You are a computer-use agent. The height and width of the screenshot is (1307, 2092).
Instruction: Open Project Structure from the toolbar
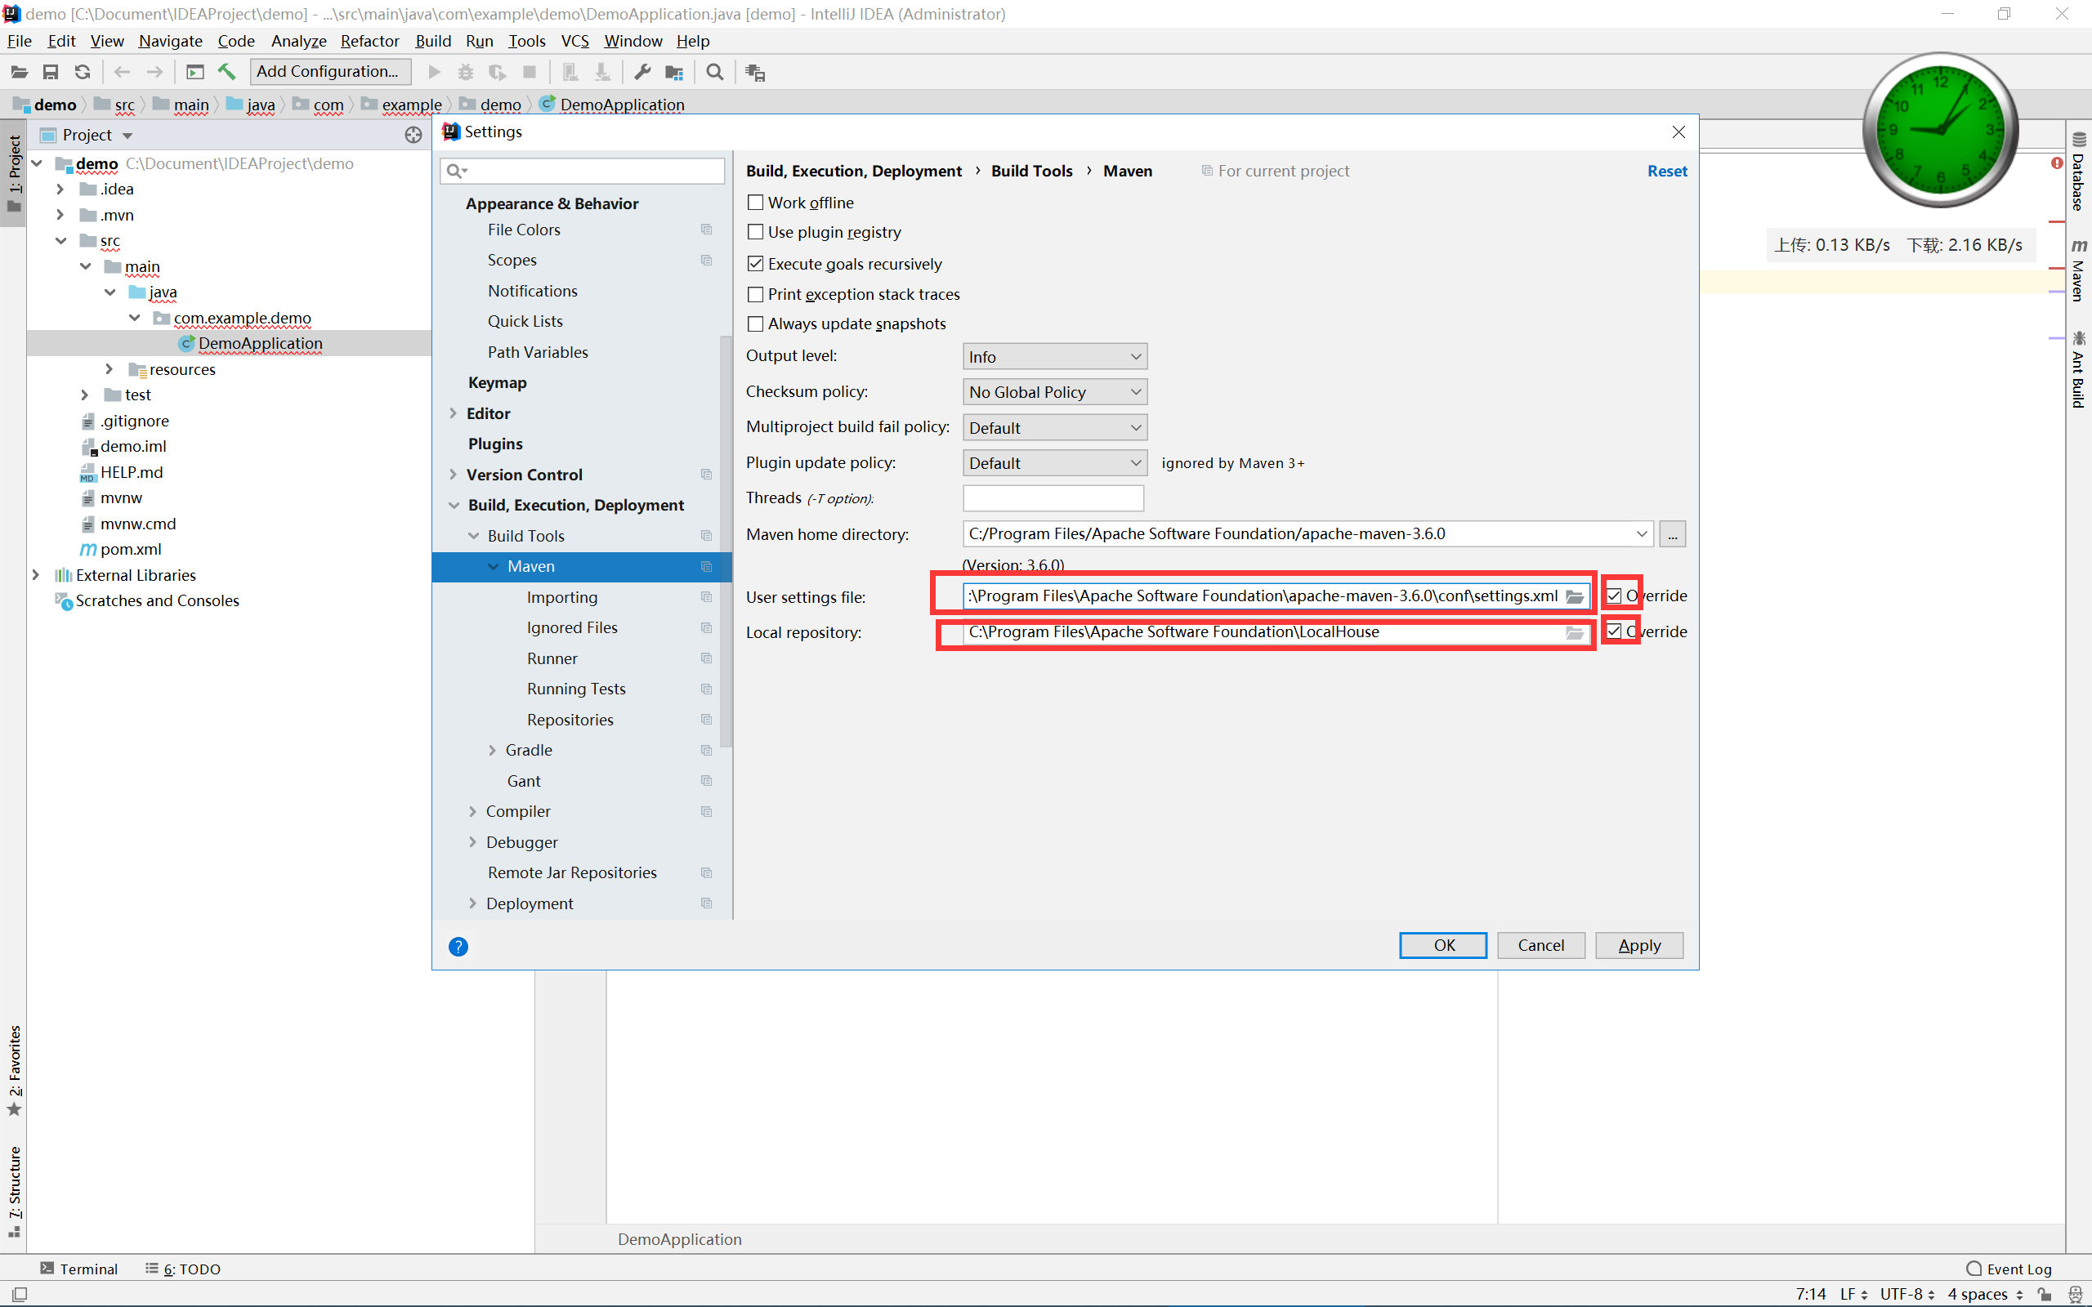673,72
